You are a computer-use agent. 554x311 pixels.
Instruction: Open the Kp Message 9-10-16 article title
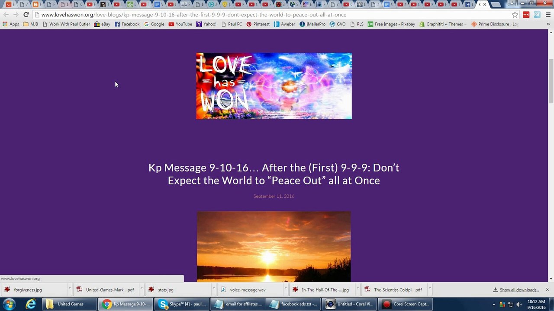click(x=274, y=174)
